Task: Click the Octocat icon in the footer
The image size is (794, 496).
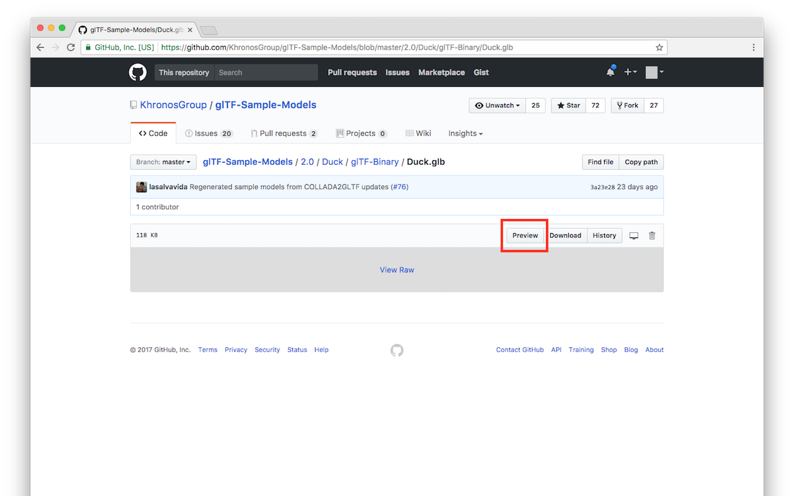Action: pos(397,350)
